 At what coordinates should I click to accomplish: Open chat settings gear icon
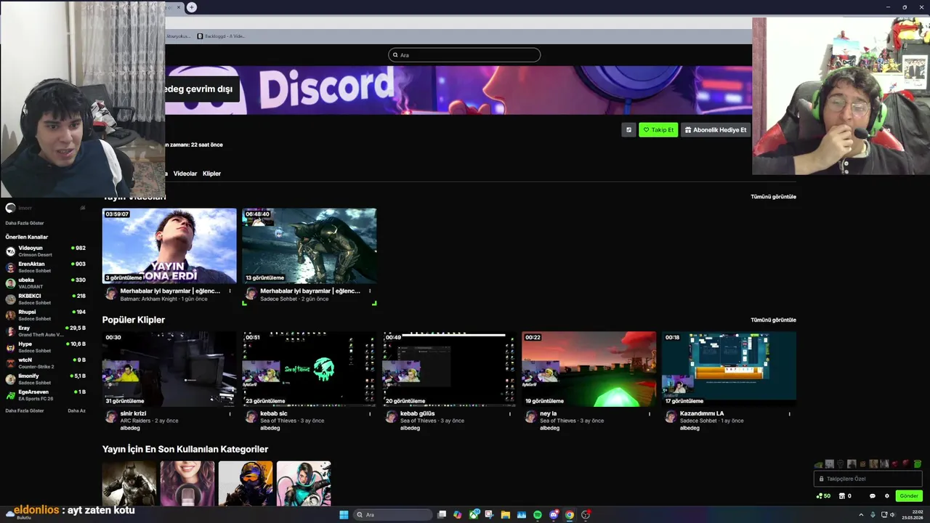886,496
